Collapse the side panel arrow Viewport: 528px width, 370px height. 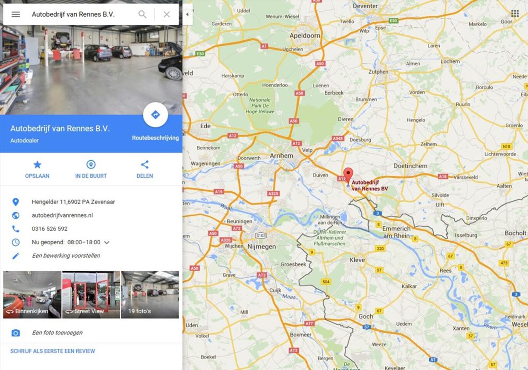tap(187, 14)
